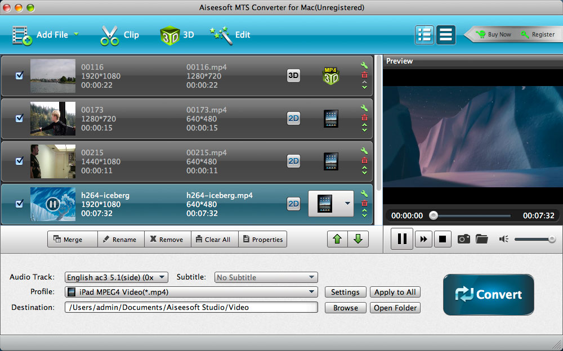Delete the 00173 file with trash icon
563x351 pixels.
coord(364,118)
